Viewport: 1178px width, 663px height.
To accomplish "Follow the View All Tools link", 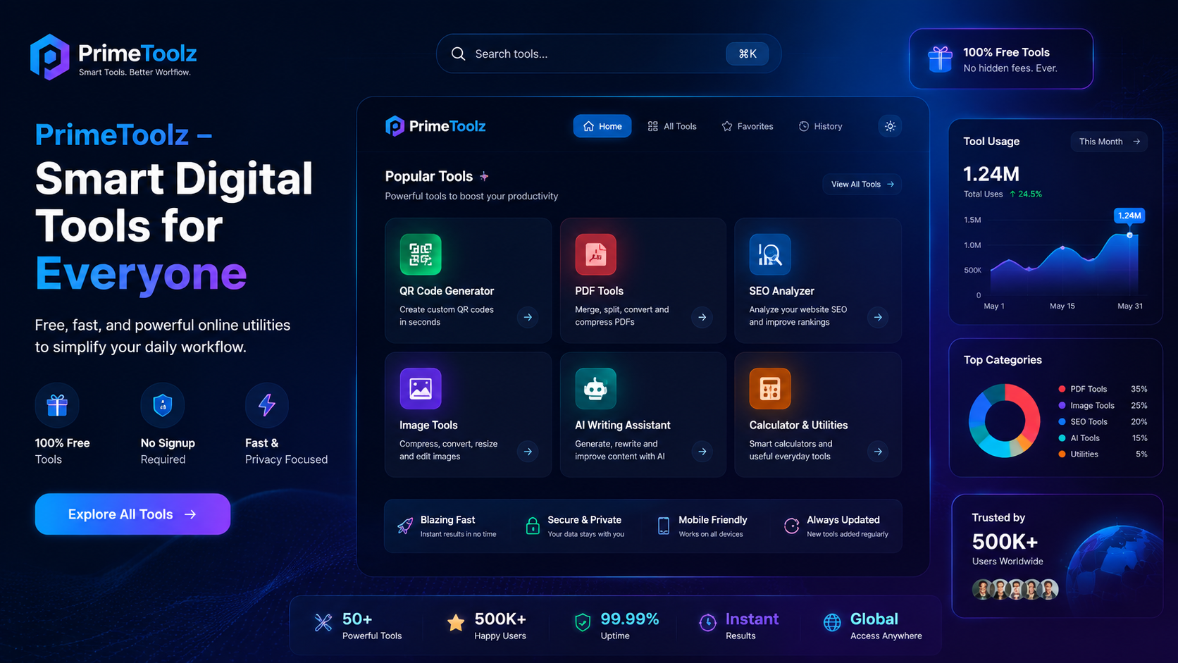I will click(x=862, y=185).
